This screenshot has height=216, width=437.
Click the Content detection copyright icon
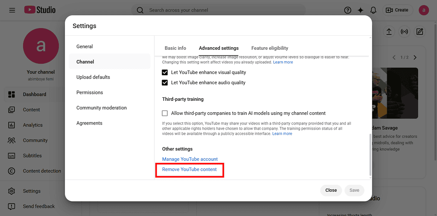click(x=12, y=171)
